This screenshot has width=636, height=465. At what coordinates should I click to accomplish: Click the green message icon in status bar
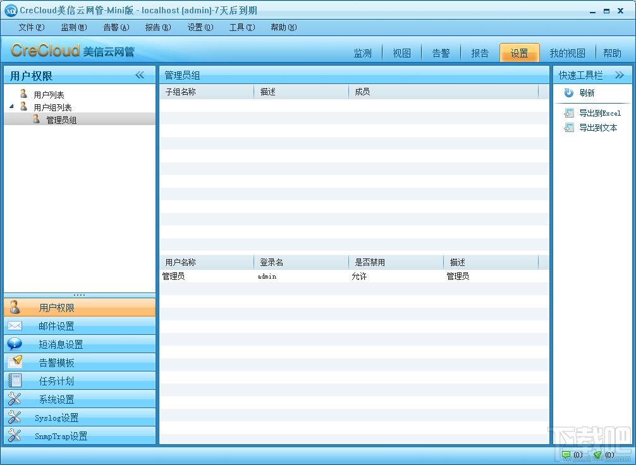point(566,455)
